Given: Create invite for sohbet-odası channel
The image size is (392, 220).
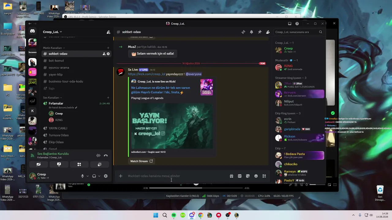Looking at the screenshot, I should (104, 54).
